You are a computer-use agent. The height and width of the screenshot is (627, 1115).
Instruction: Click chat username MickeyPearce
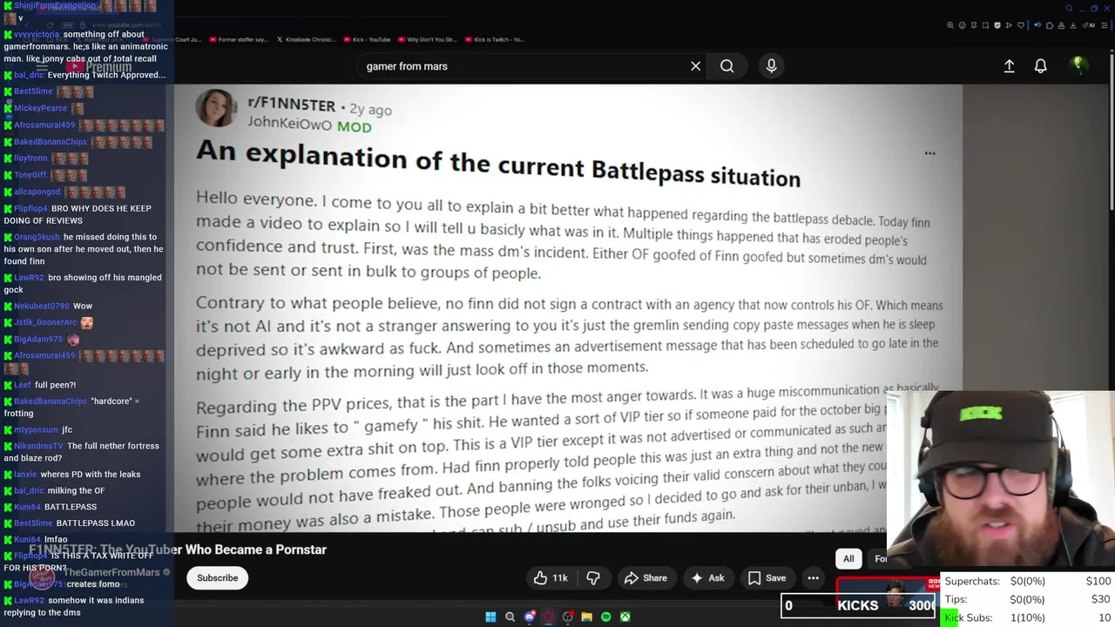click(x=40, y=109)
